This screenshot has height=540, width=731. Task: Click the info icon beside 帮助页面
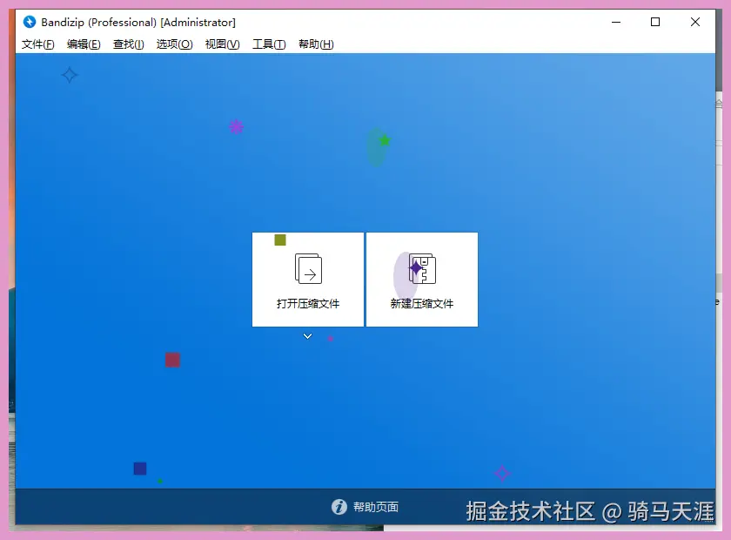[x=339, y=508]
